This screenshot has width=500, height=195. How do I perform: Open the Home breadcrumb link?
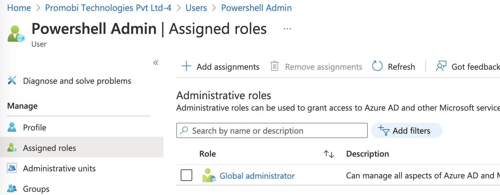19,8
